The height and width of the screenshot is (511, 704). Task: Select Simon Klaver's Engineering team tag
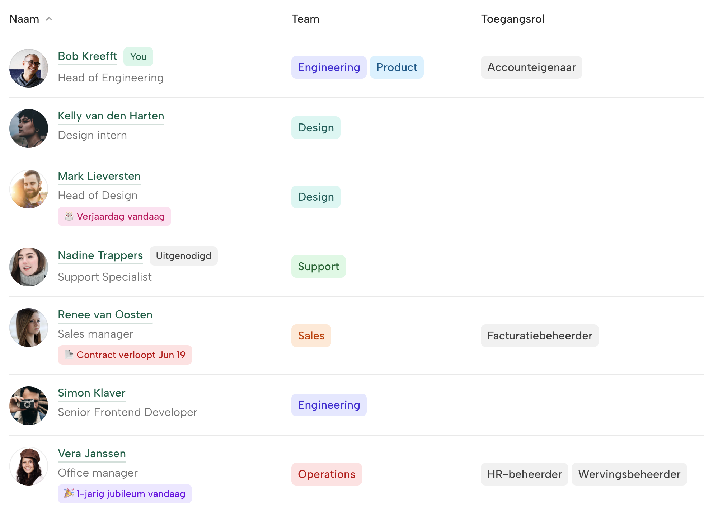point(329,405)
